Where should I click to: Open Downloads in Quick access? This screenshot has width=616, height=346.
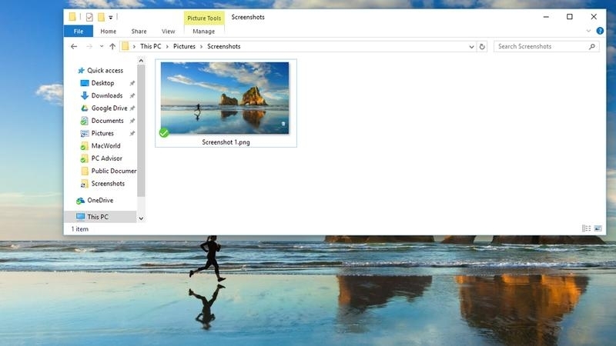click(107, 95)
